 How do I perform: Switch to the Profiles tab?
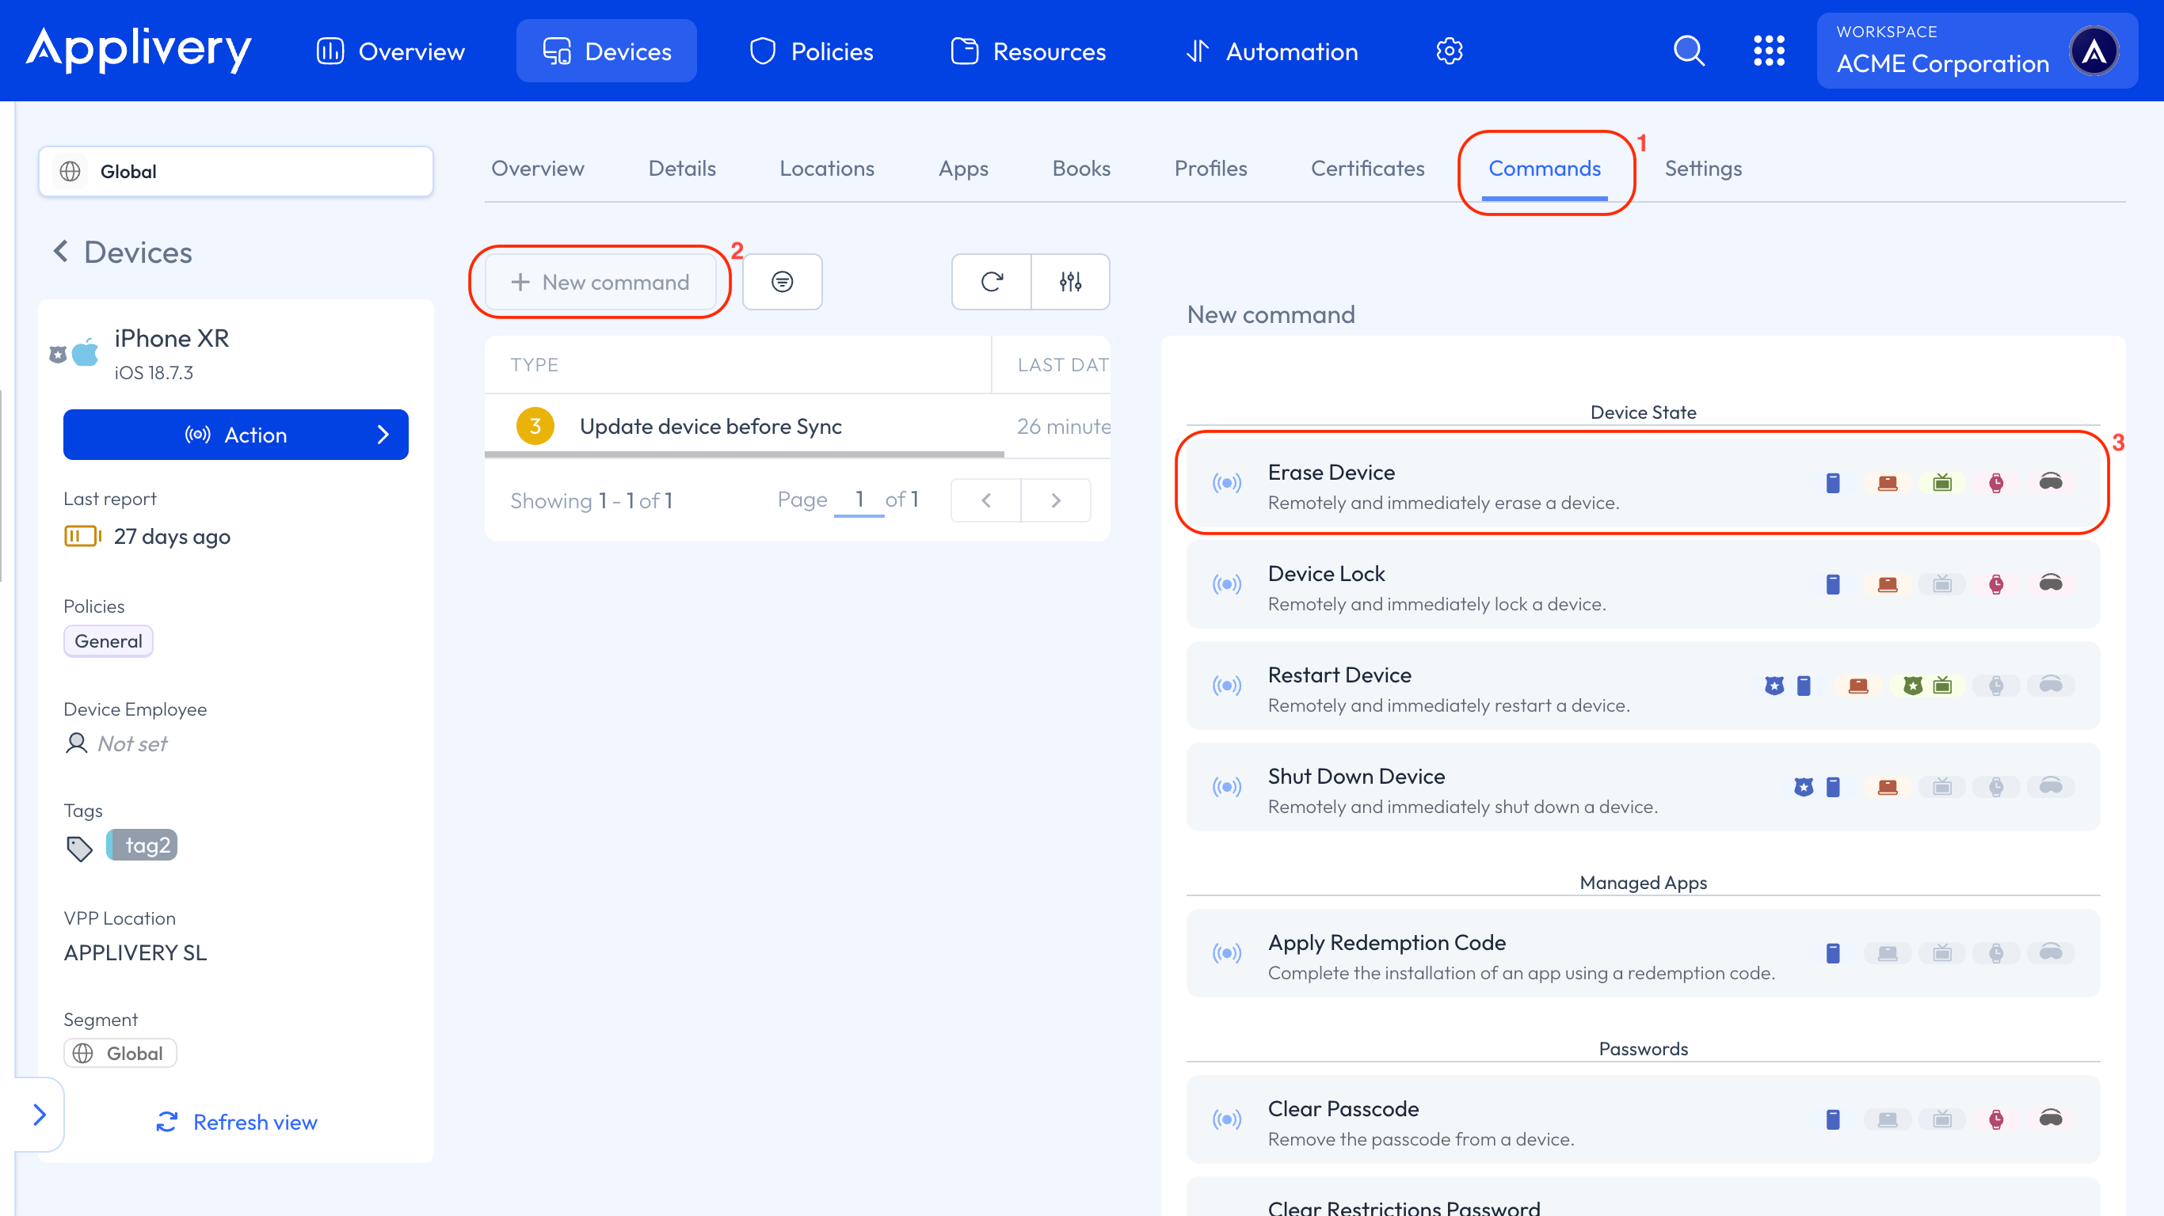[x=1210, y=168]
